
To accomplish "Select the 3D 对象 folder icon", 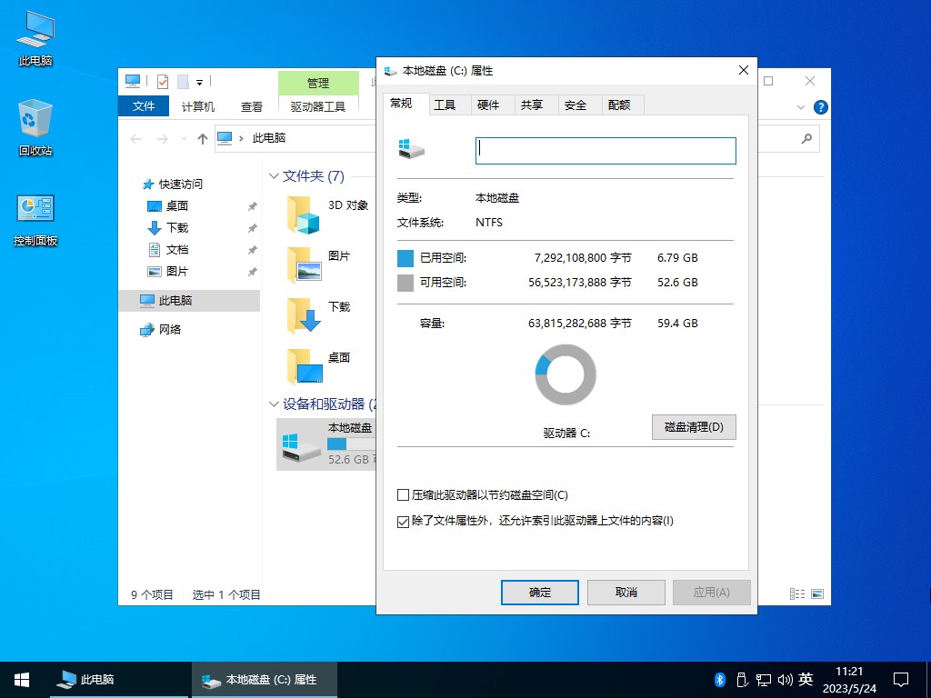I will (x=304, y=214).
